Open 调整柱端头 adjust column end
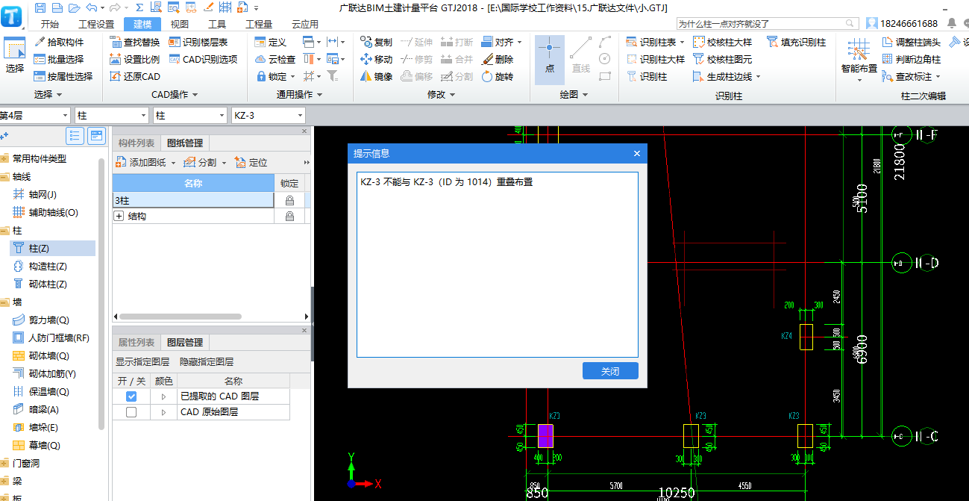The image size is (969, 501). [911, 42]
